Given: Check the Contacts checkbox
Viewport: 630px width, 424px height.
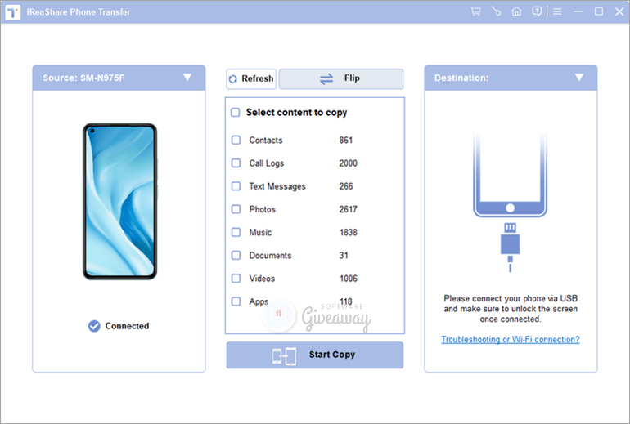Looking at the screenshot, I should tap(236, 140).
